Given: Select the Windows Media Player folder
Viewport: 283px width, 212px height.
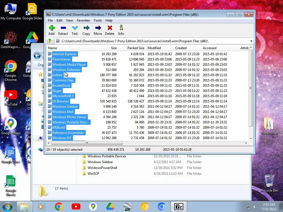Looking at the screenshot, I should tap(67, 64).
